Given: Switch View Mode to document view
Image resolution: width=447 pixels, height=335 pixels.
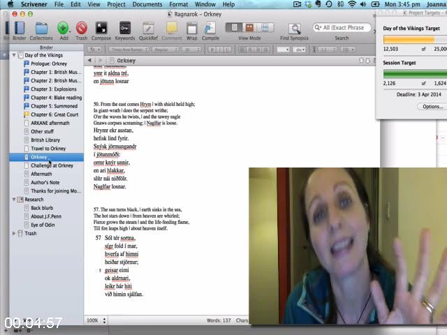Looking at the screenshot, I should (234, 28).
